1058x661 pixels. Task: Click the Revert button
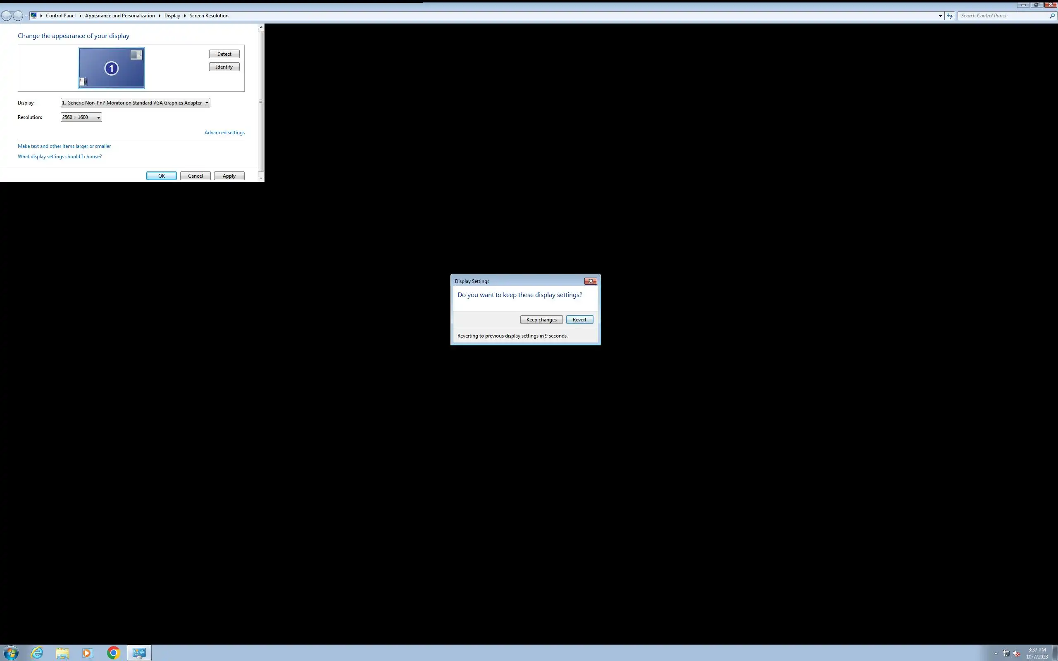click(x=579, y=320)
